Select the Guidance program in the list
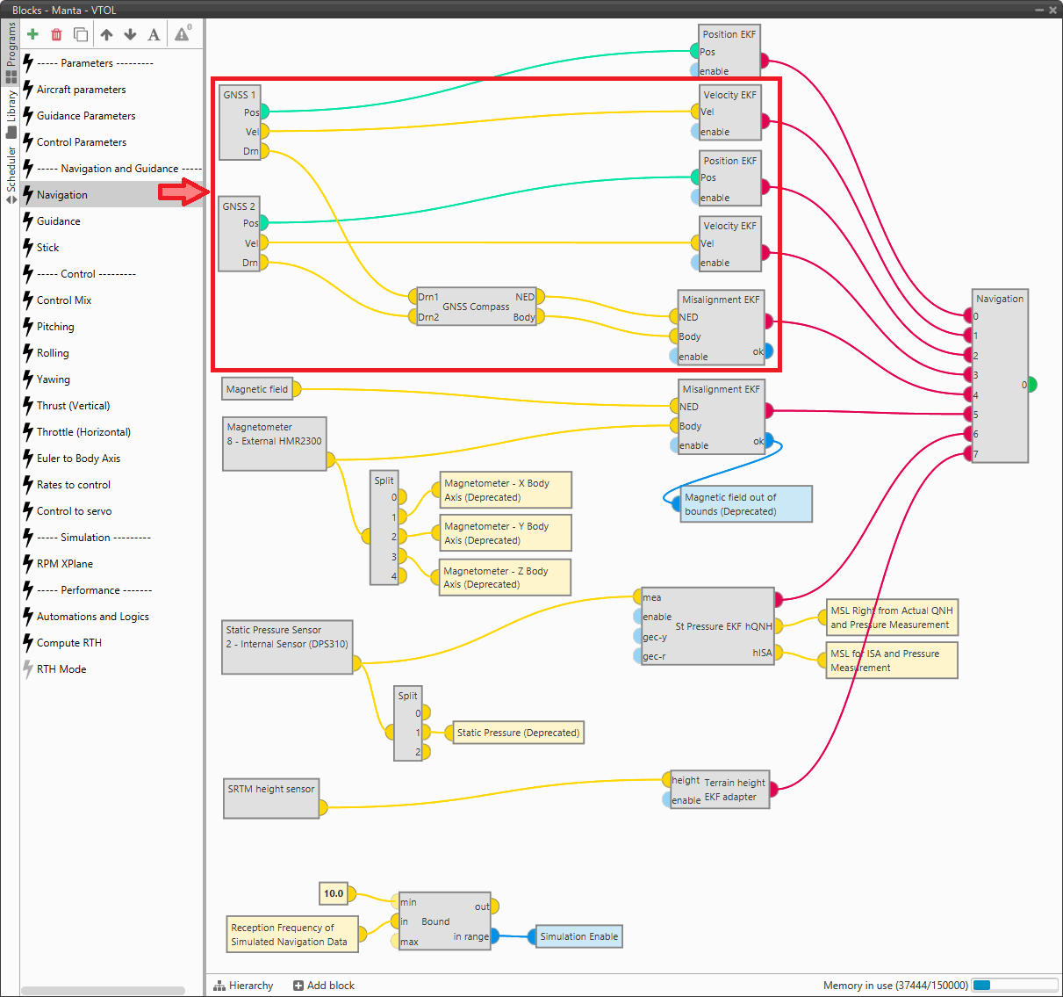The width and height of the screenshot is (1063, 997). click(59, 221)
